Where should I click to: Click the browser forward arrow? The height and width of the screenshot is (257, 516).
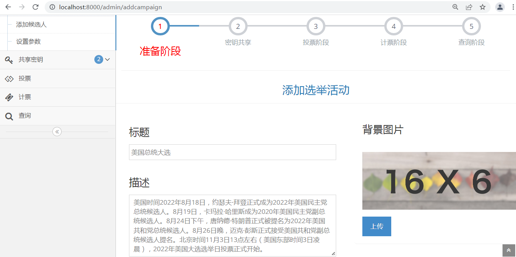(x=22, y=7)
